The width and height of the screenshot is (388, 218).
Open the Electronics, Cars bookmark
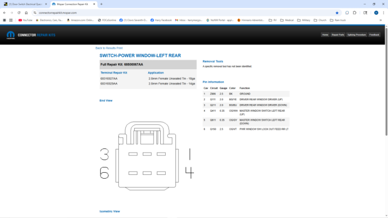pyautogui.click(x=49, y=20)
